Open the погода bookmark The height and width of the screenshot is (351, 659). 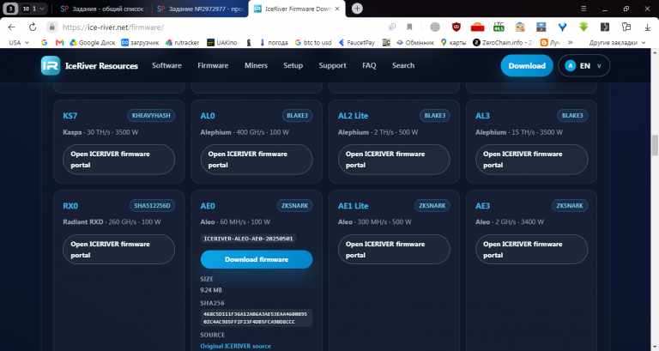(274, 42)
